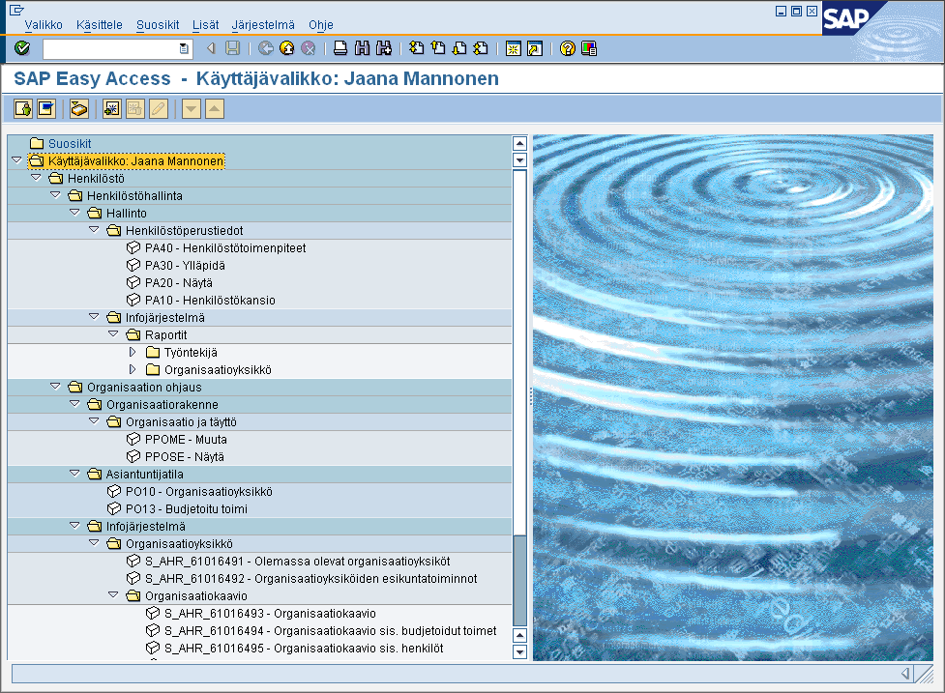Screen dimensions: 945x693
Task: Click the SAP Business Workplace icon
Action: pyautogui.click(x=79, y=109)
